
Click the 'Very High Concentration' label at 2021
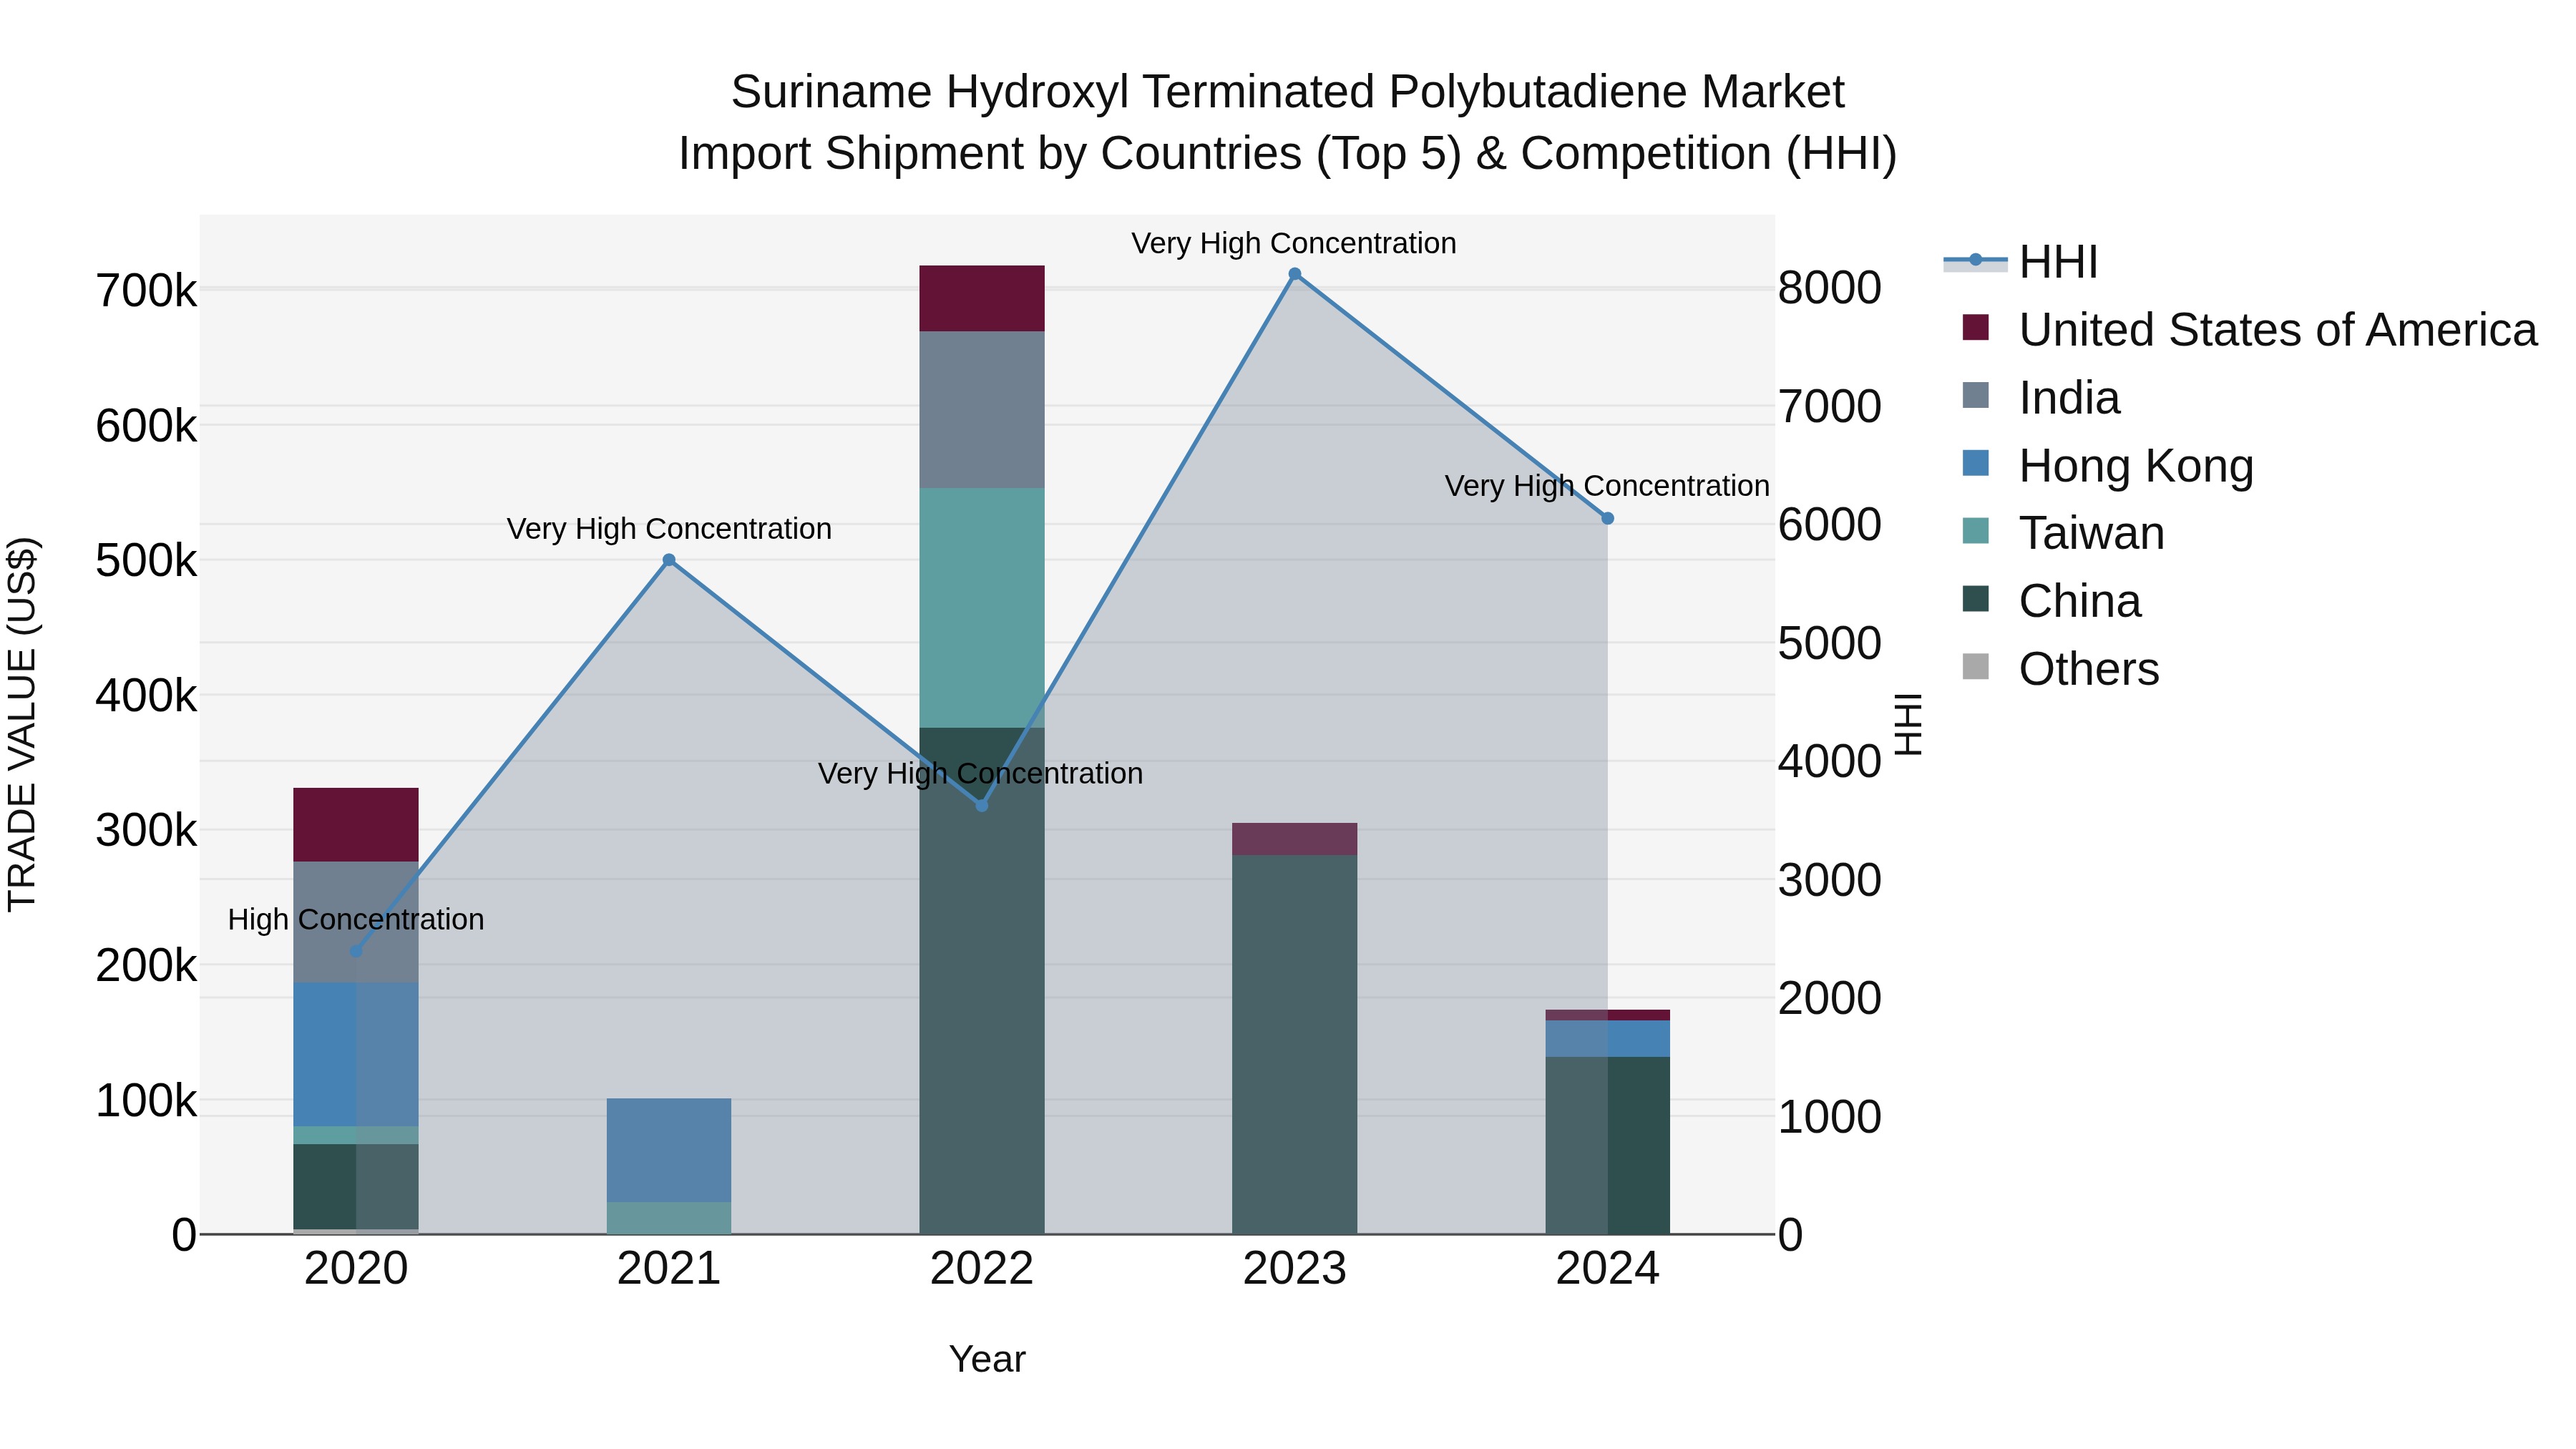coord(669,529)
